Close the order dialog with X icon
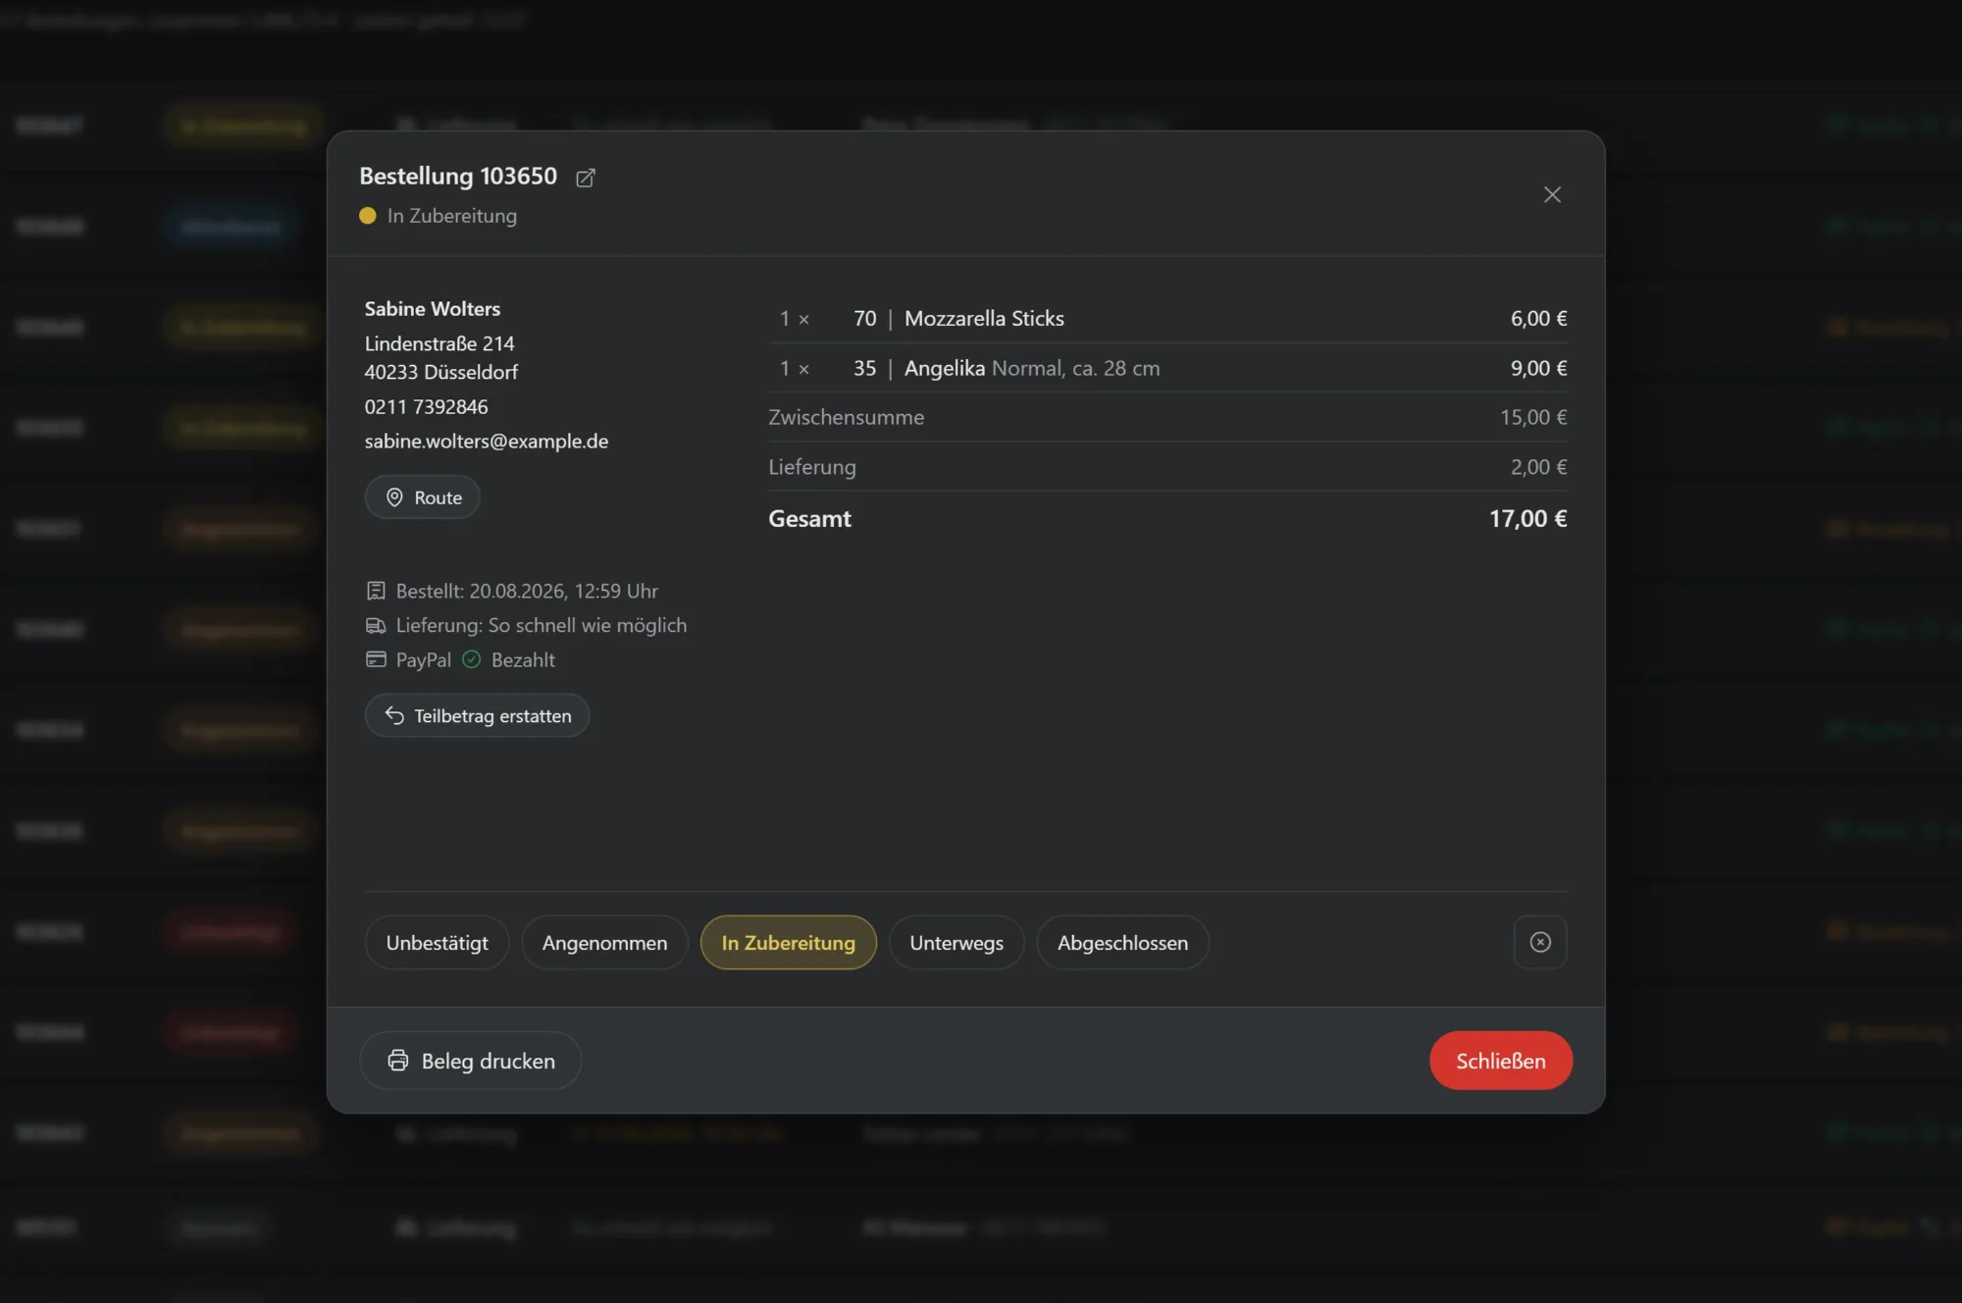This screenshot has width=1962, height=1303. click(1552, 194)
